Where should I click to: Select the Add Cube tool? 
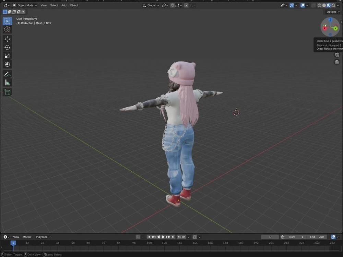point(7,92)
